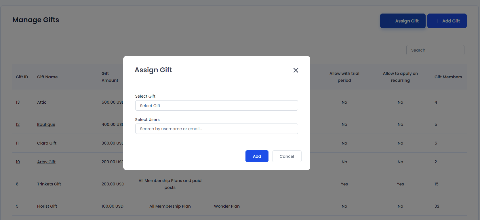Click gift ID 13 link
The height and width of the screenshot is (220, 480).
pos(18,102)
